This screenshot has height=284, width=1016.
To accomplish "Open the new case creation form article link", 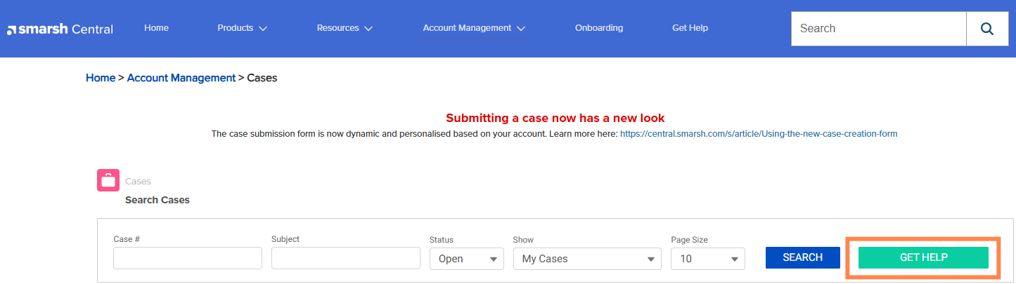I will coord(758,133).
